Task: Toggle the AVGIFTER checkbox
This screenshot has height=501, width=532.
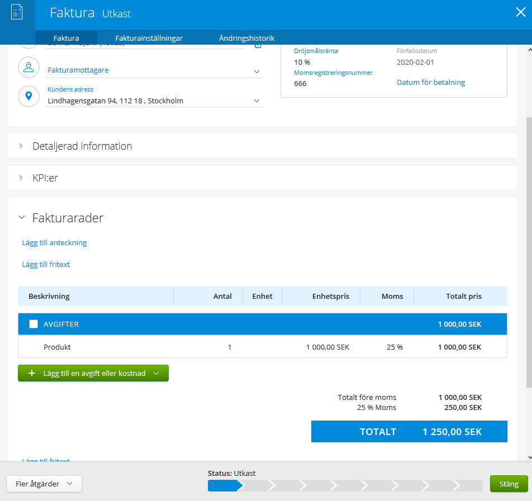Action: (34, 324)
